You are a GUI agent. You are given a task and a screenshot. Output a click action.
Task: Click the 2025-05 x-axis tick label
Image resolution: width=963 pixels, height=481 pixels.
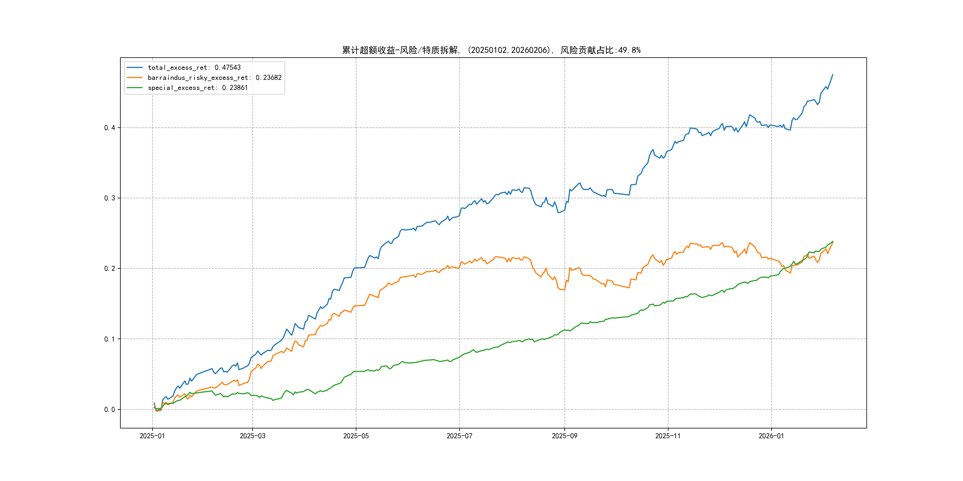click(356, 436)
